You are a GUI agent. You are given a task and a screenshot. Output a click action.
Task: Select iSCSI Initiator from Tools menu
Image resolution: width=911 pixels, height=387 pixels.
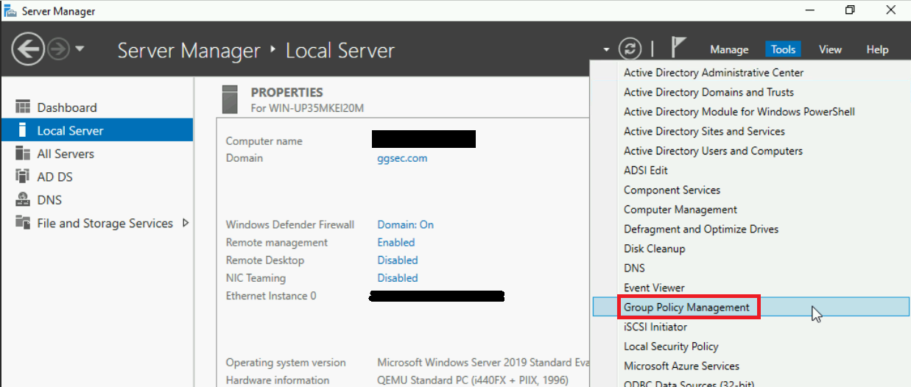(x=655, y=327)
